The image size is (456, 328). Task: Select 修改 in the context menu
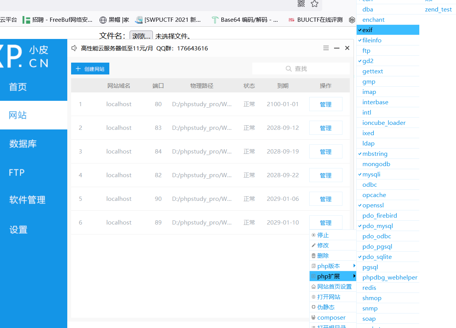point(333,245)
